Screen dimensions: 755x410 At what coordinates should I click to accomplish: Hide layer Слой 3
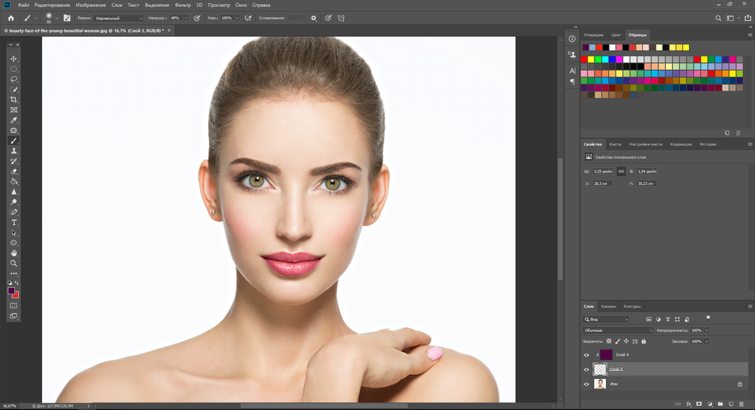pyautogui.click(x=586, y=369)
